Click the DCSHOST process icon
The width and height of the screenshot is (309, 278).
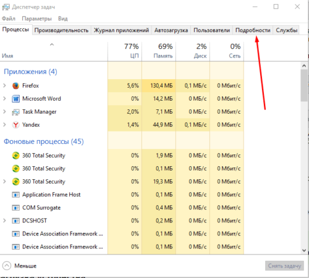[x=15, y=221]
